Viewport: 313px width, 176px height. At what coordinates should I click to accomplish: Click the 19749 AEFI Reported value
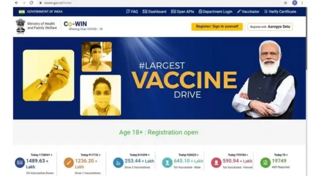279,161
